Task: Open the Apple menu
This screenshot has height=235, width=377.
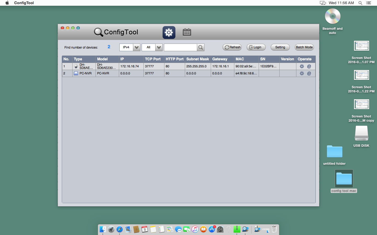Action: [x=7, y=3]
